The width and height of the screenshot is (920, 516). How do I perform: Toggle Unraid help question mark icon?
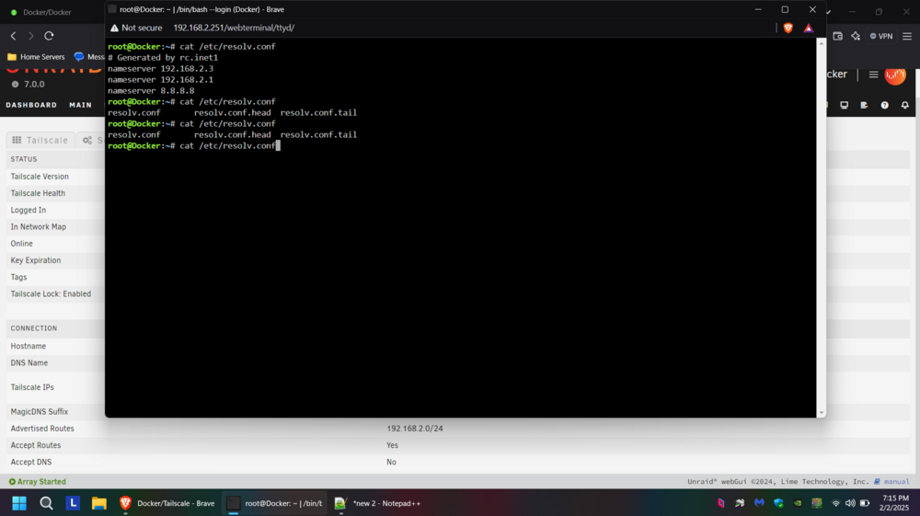[x=885, y=105]
